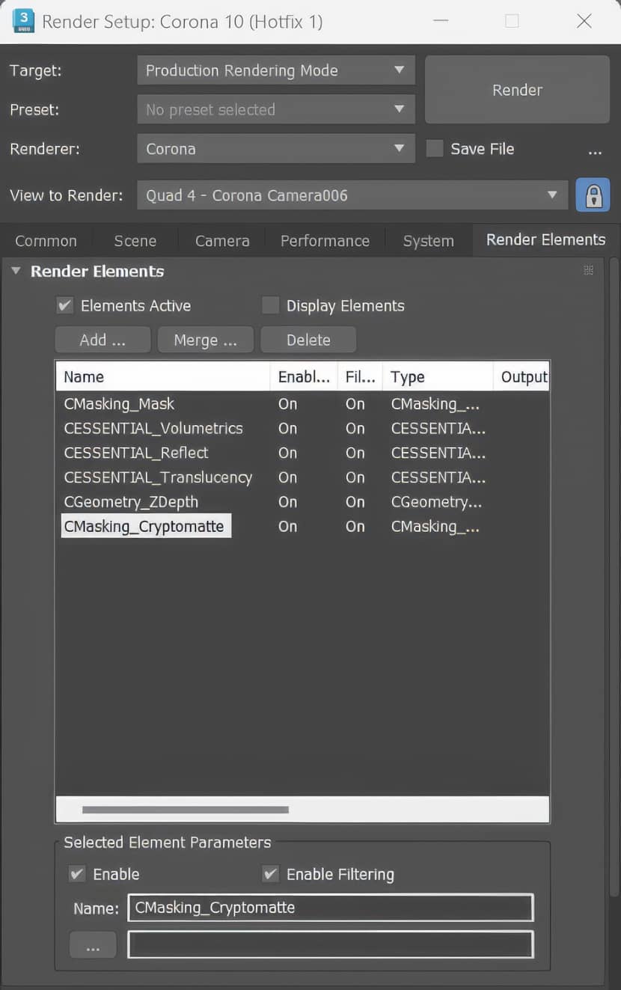Switch to the Performance tab

[325, 241]
